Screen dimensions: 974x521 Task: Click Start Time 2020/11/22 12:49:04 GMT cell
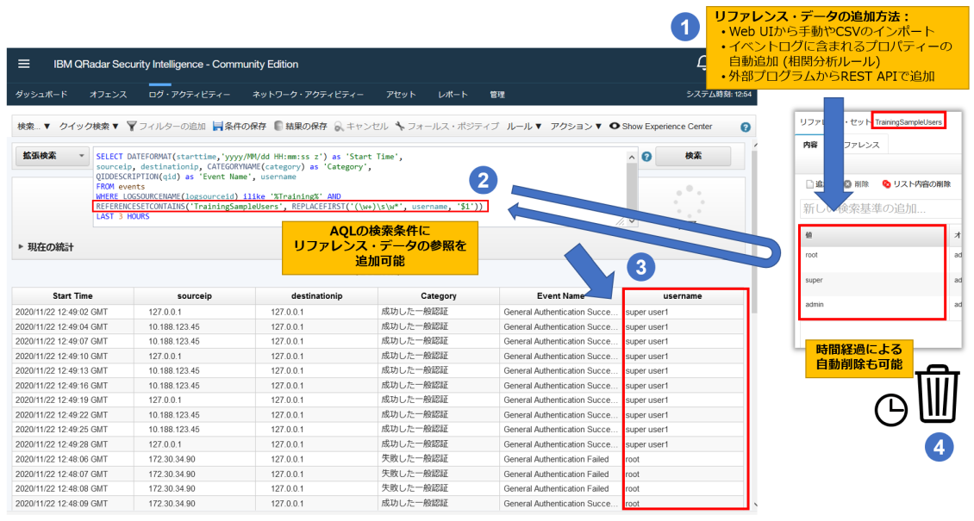click(x=72, y=327)
